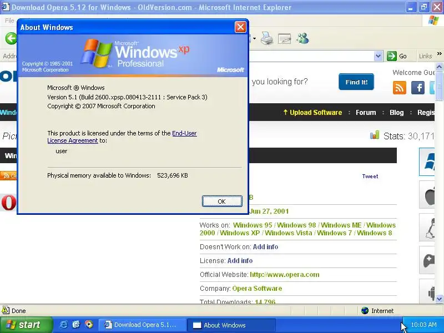Viewport: 444px width, 333px height.
Task: Open Upload Software in the site navigation
Action: (x=312, y=113)
